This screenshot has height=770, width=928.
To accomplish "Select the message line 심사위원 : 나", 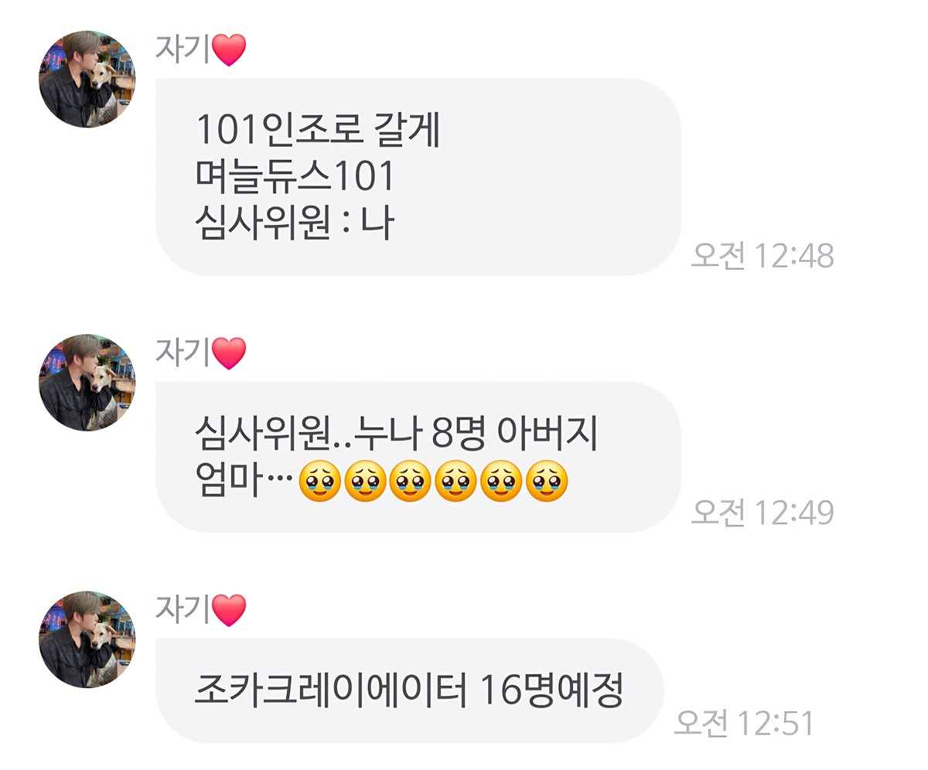I will pos(295,223).
